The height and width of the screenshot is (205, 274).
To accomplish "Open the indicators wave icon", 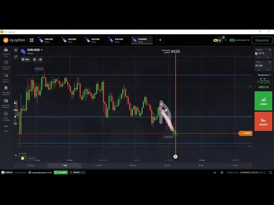I will (x=15, y=123).
